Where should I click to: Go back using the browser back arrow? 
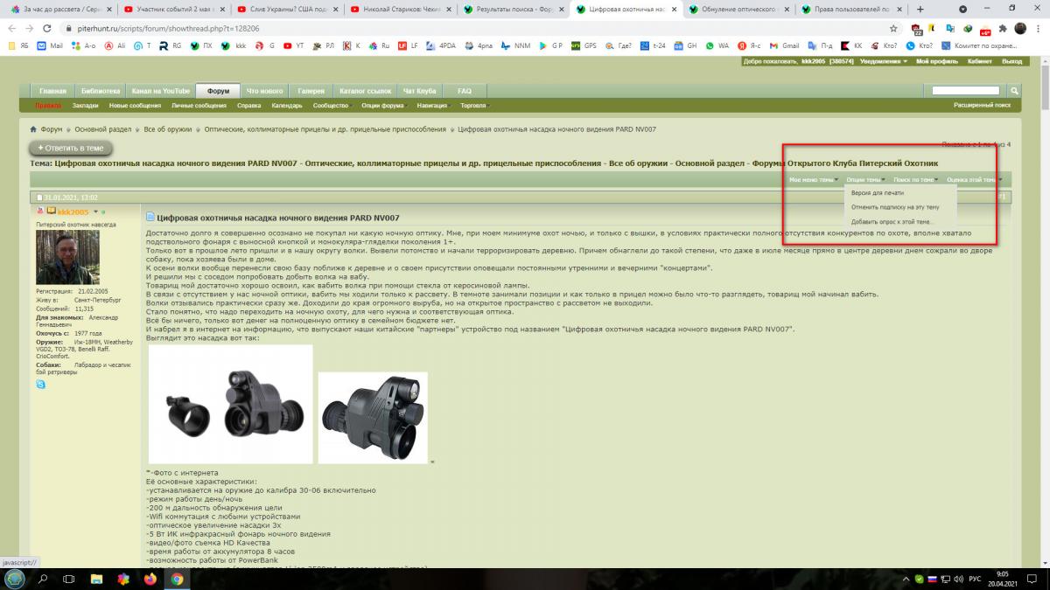tap(11, 28)
